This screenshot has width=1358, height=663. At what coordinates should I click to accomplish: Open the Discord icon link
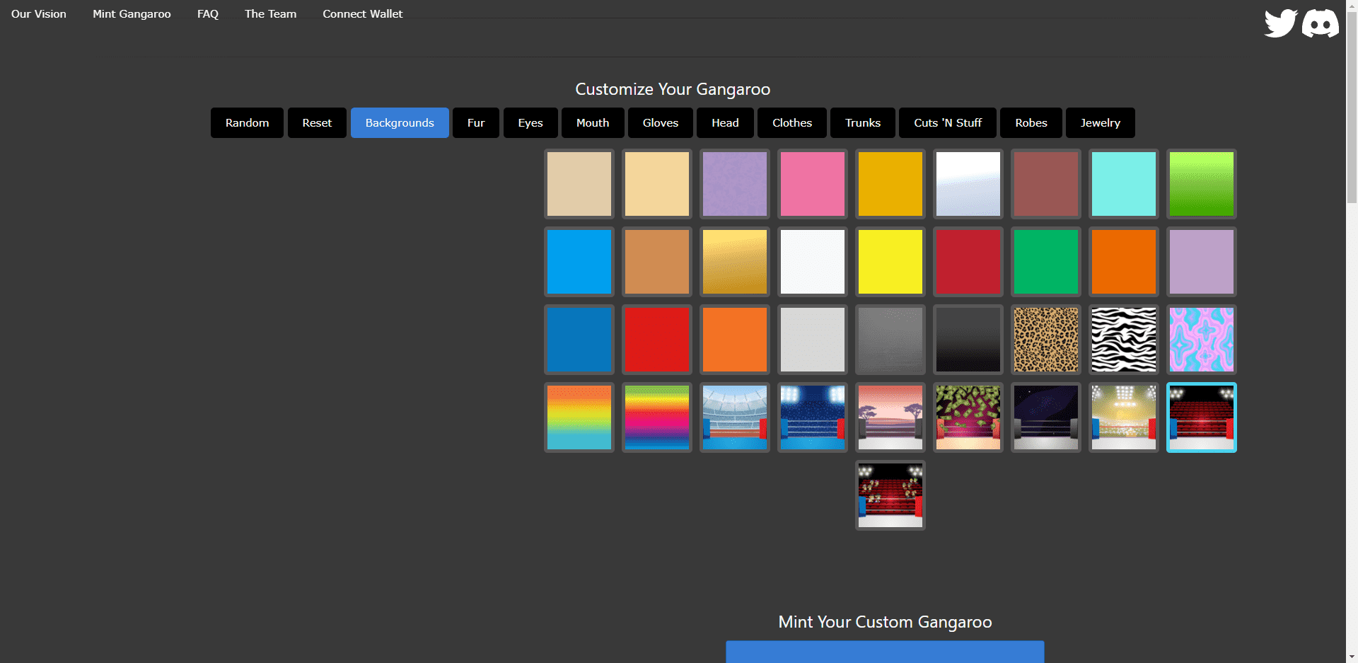pos(1320,23)
